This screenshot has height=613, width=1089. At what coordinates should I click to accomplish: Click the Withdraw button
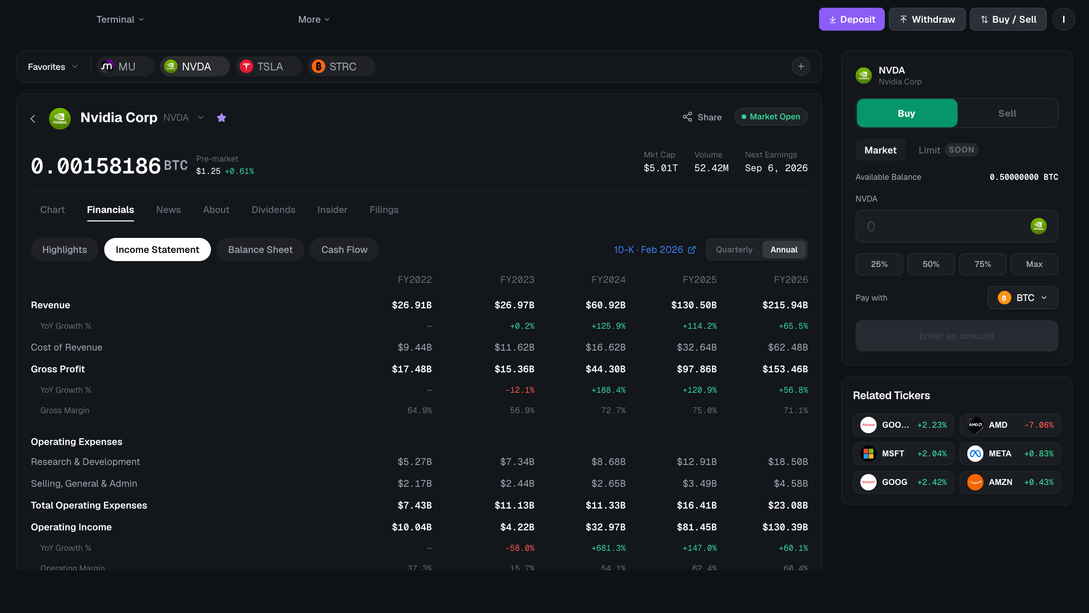click(927, 19)
